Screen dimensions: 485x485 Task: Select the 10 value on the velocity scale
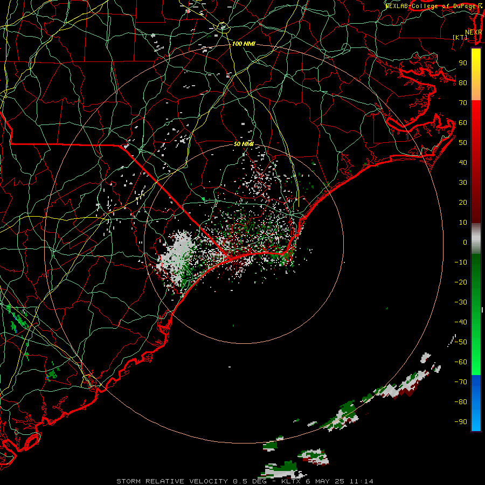tap(463, 223)
